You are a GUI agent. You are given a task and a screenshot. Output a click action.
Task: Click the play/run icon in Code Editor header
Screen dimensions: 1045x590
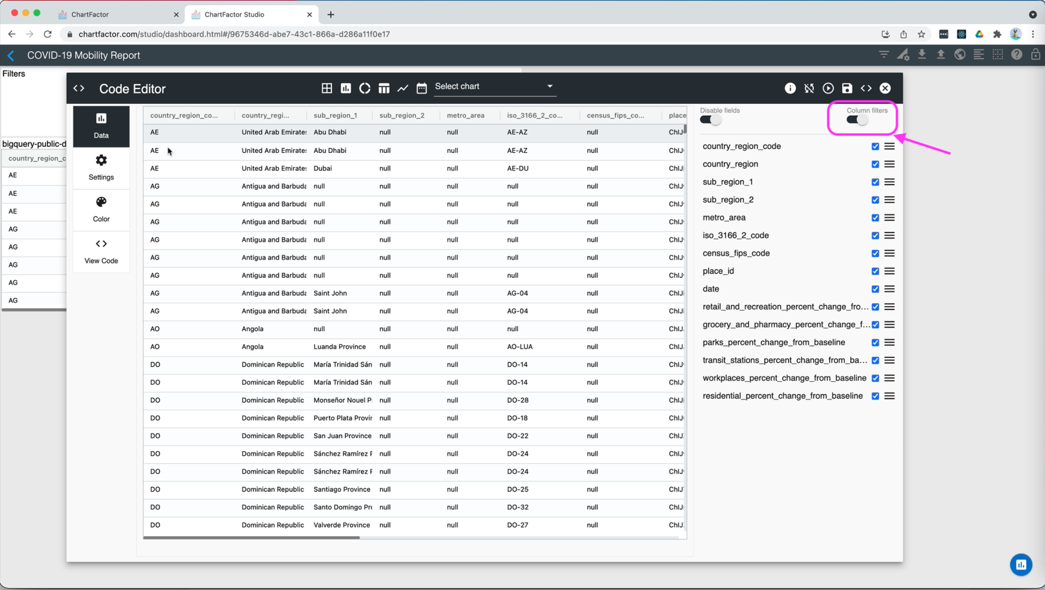click(x=828, y=88)
